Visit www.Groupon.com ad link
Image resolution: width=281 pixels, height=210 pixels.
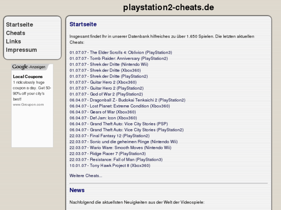click(x=28, y=104)
